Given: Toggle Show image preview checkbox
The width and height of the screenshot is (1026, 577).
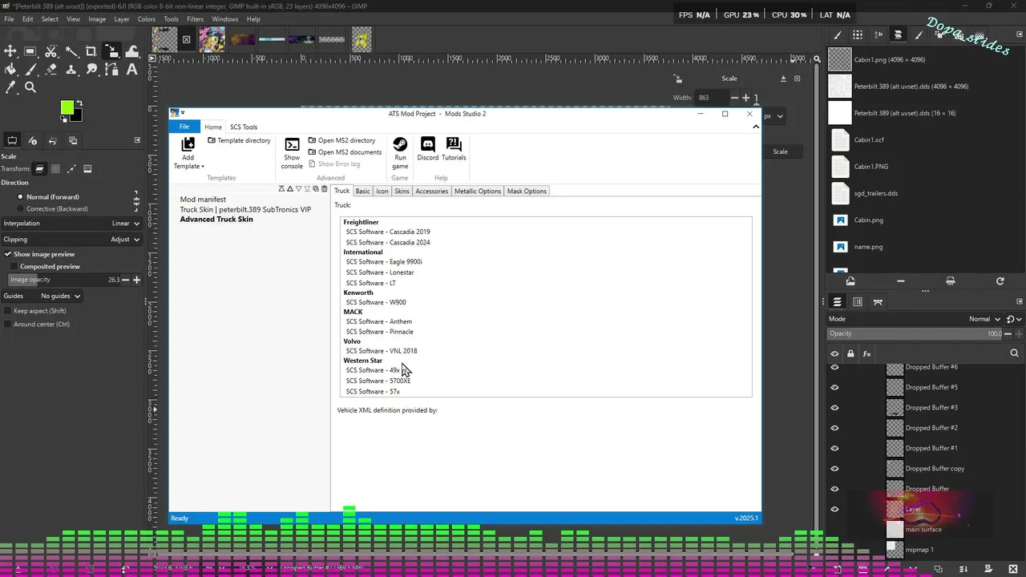Looking at the screenshot, I should tap(8, 254).
